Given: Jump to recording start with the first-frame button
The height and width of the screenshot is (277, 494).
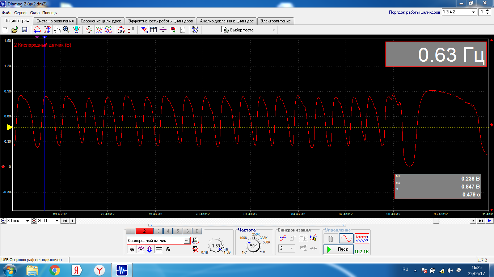Looking at the screenshot, I should [x=65, y=221].
